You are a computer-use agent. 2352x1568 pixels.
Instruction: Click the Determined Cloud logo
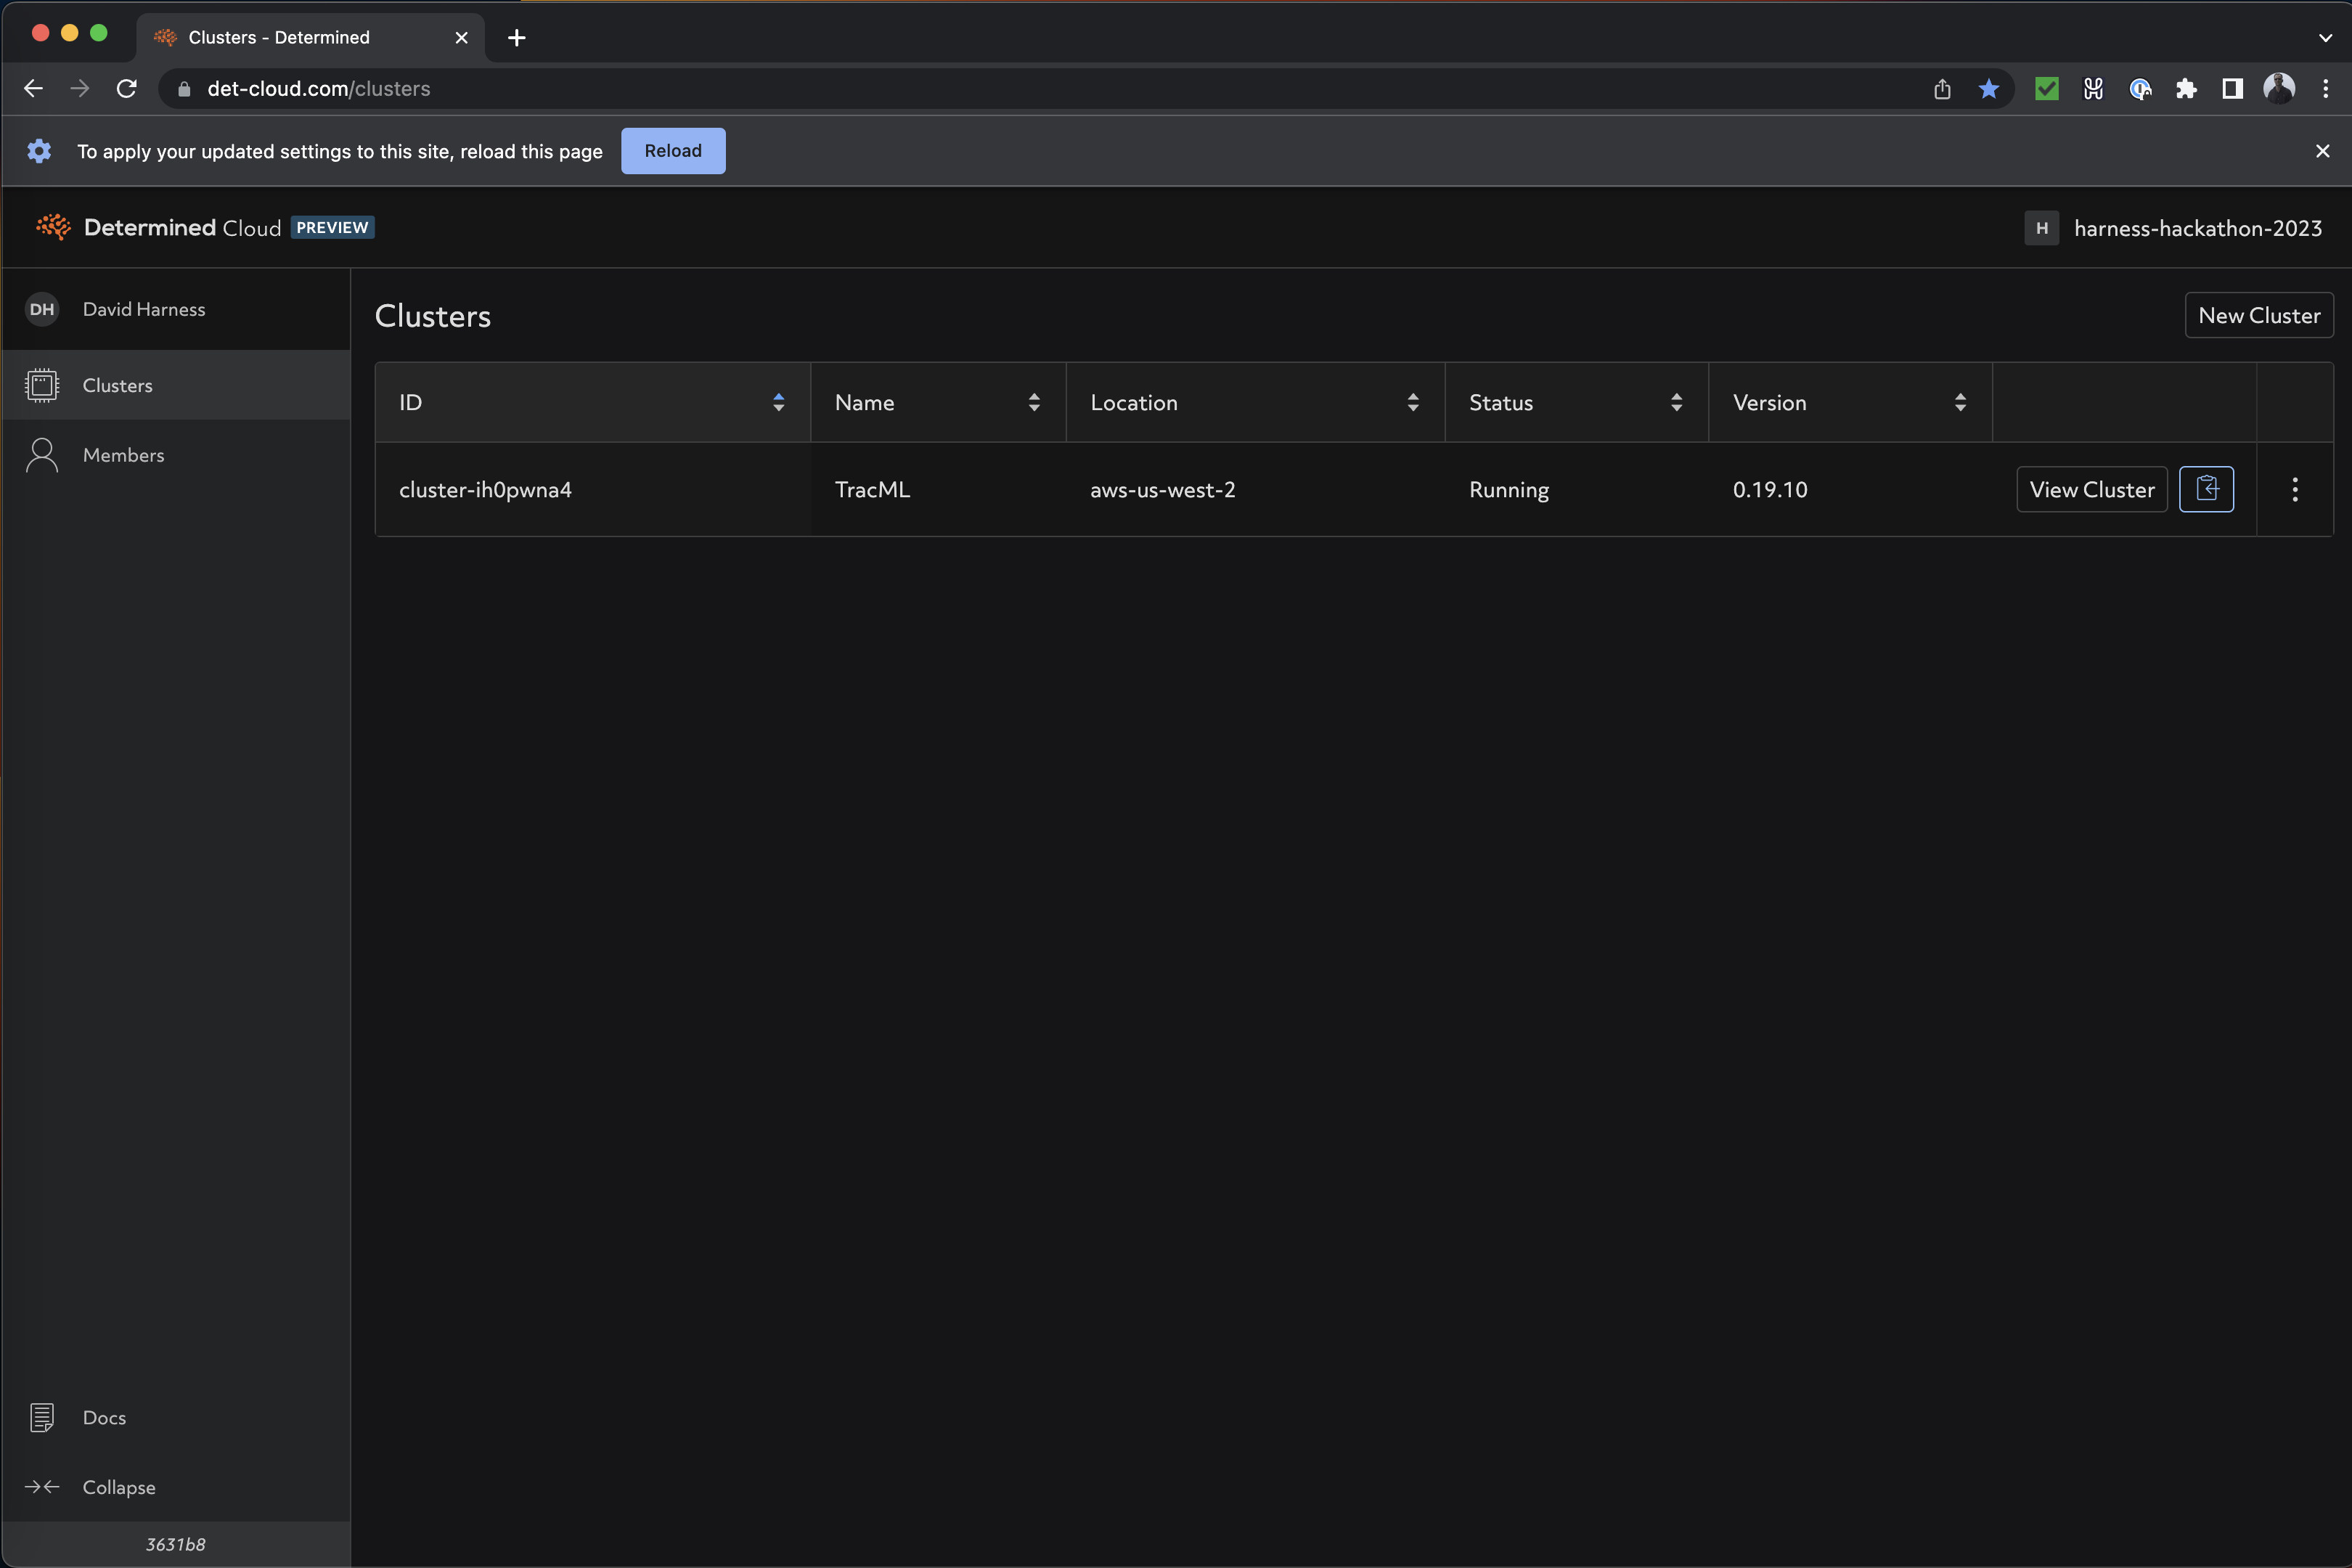click(x=54, y=227)
